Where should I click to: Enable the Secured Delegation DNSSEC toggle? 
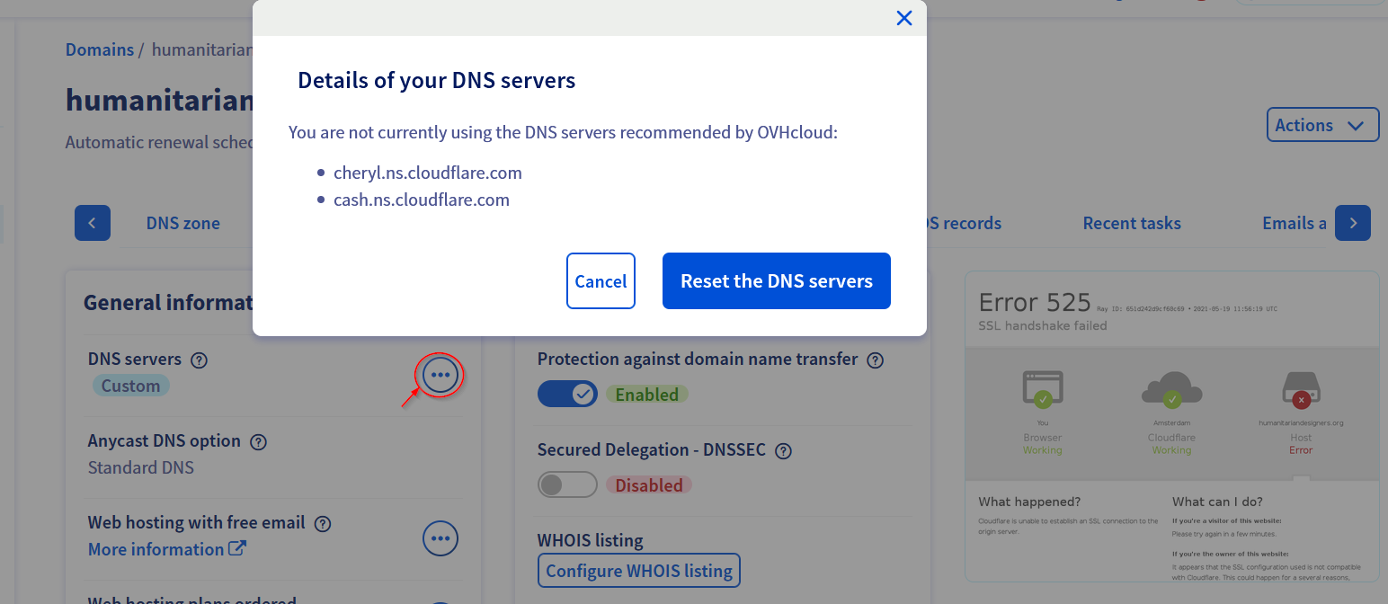pyautogui.click(x=567, y=484)
